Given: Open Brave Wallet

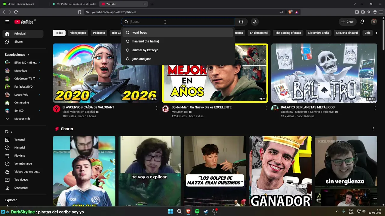Looking at the screenshot, I should click(x=363, y=12).
